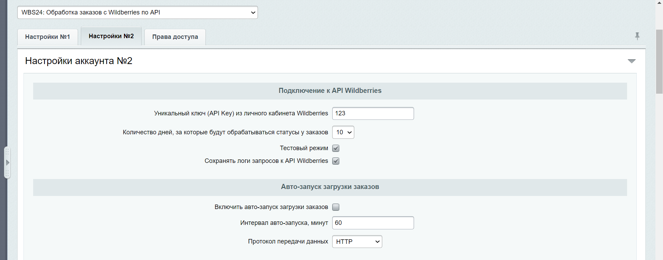This screenshot has width=663, height=260.
Task: Focus the API Key input field
Action: click(373, 113)
